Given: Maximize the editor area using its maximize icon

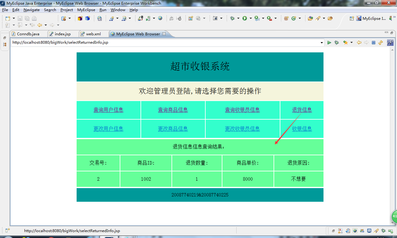Looking at the screenshot, I should pyautogui.click(x=392, y=33).
